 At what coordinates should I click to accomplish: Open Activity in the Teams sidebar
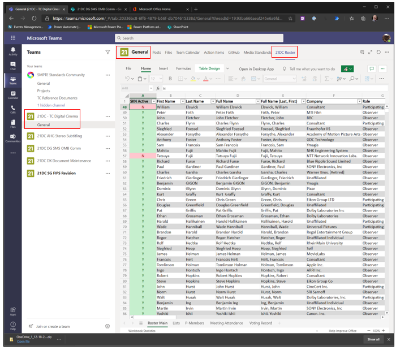[12, 51]
